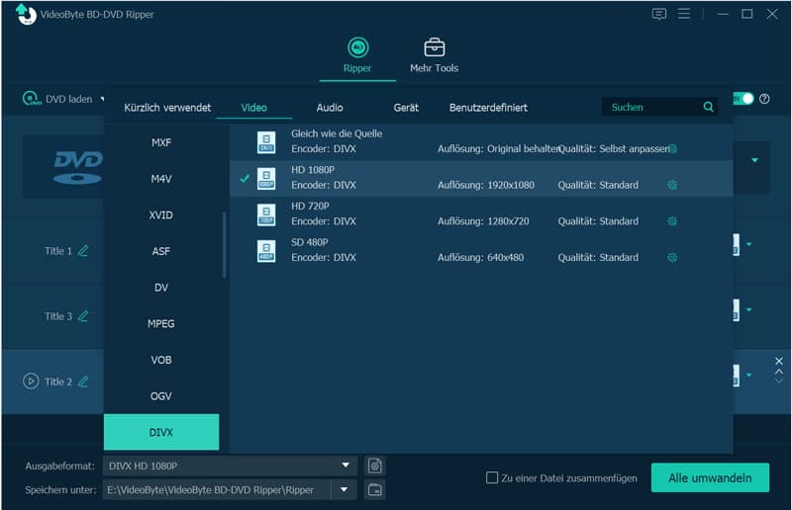Click the Gleich wie die Quelle file icon
The width and height of the screenshot is (792, 510).
pyautogui.click(x=266, y=142)
